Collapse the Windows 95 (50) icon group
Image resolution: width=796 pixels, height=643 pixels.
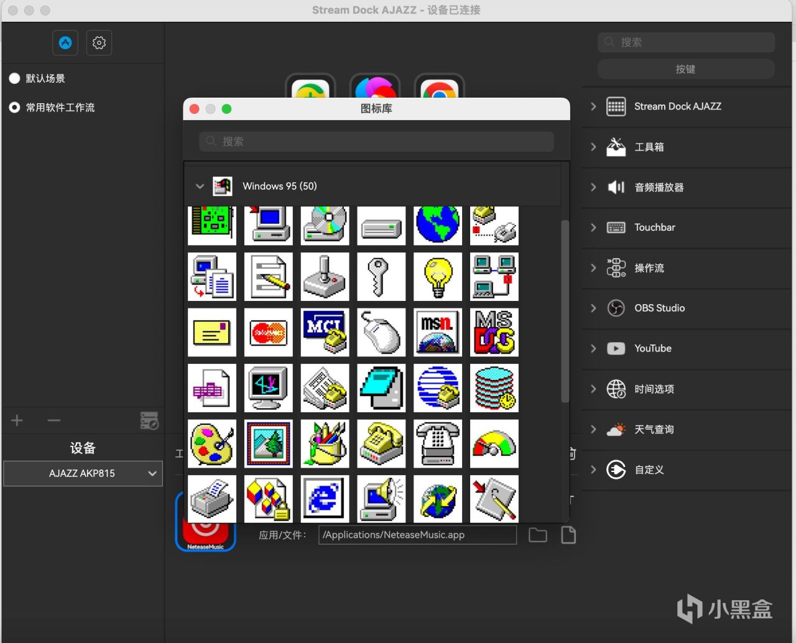[x=200, y=186]
